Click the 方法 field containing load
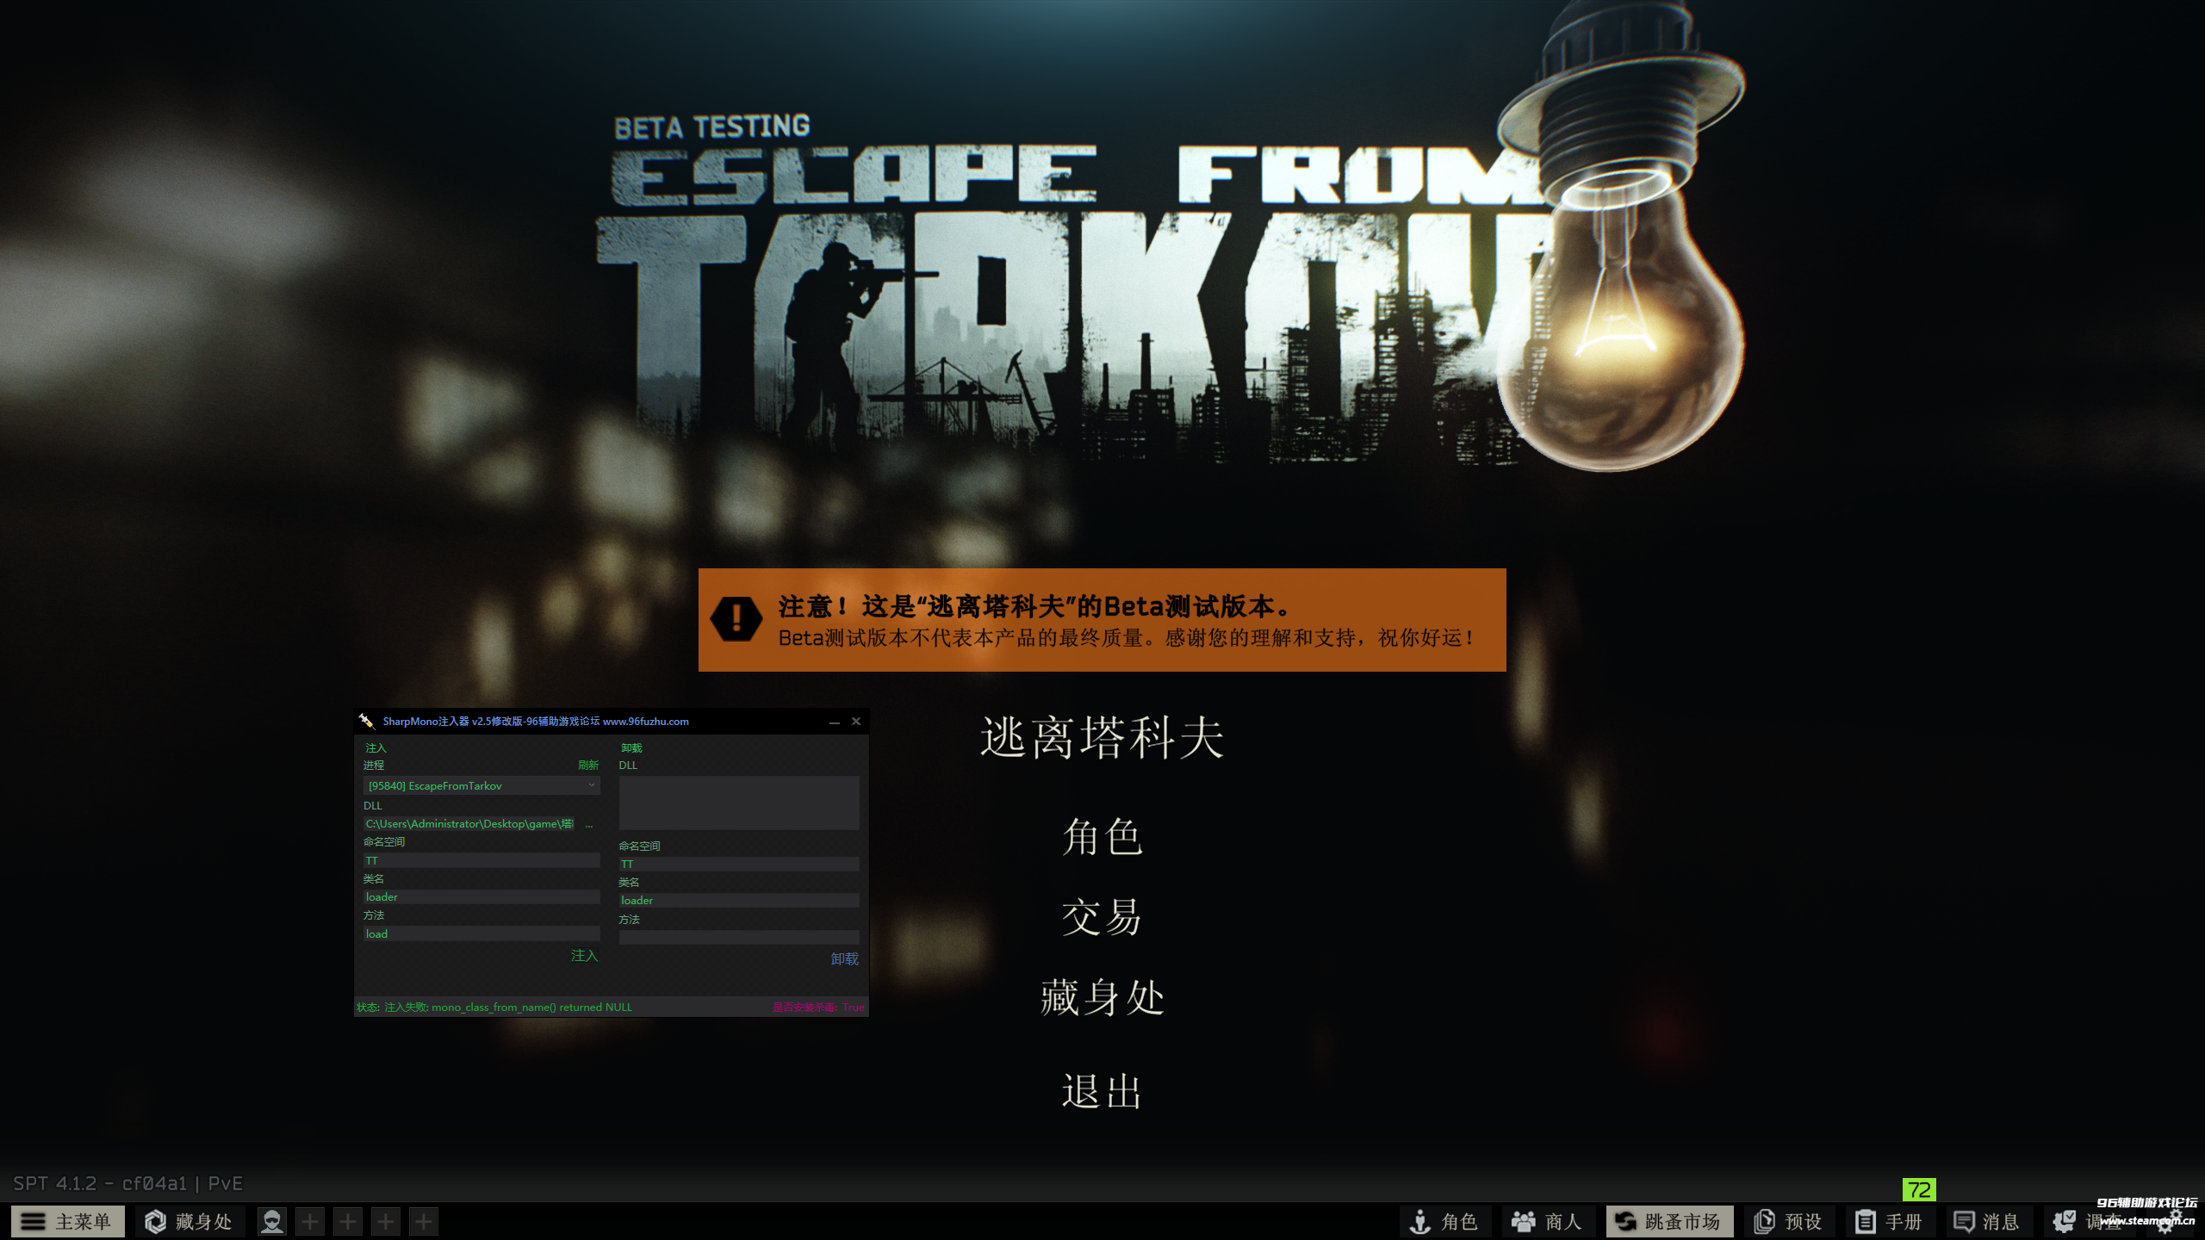Viewport: 2205px width, 1240px height. pyautogui.click(x=481, y=933)
